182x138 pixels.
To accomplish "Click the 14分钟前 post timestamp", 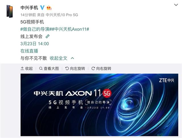I will (x=28, y=15).
